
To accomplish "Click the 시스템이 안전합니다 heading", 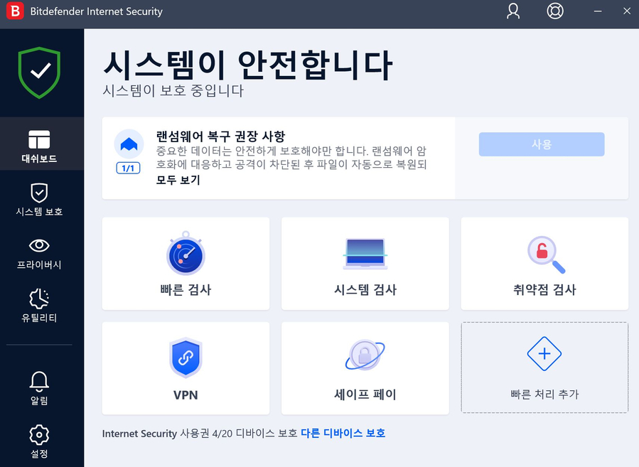I will pos(247,65).
